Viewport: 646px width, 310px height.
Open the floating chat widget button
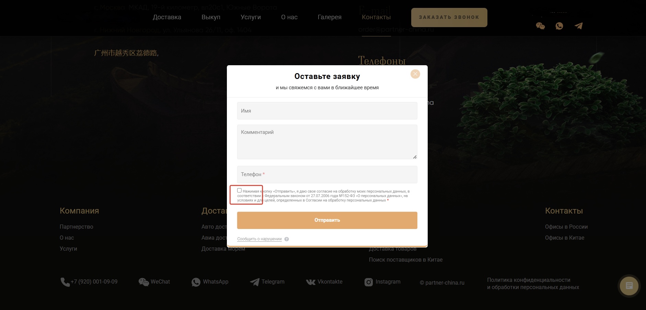pos(629,286)
